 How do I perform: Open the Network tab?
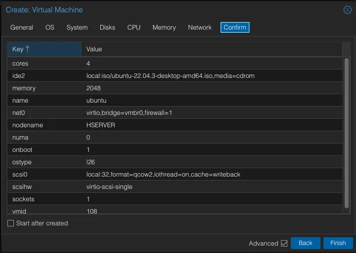click(x=199, y=28)
